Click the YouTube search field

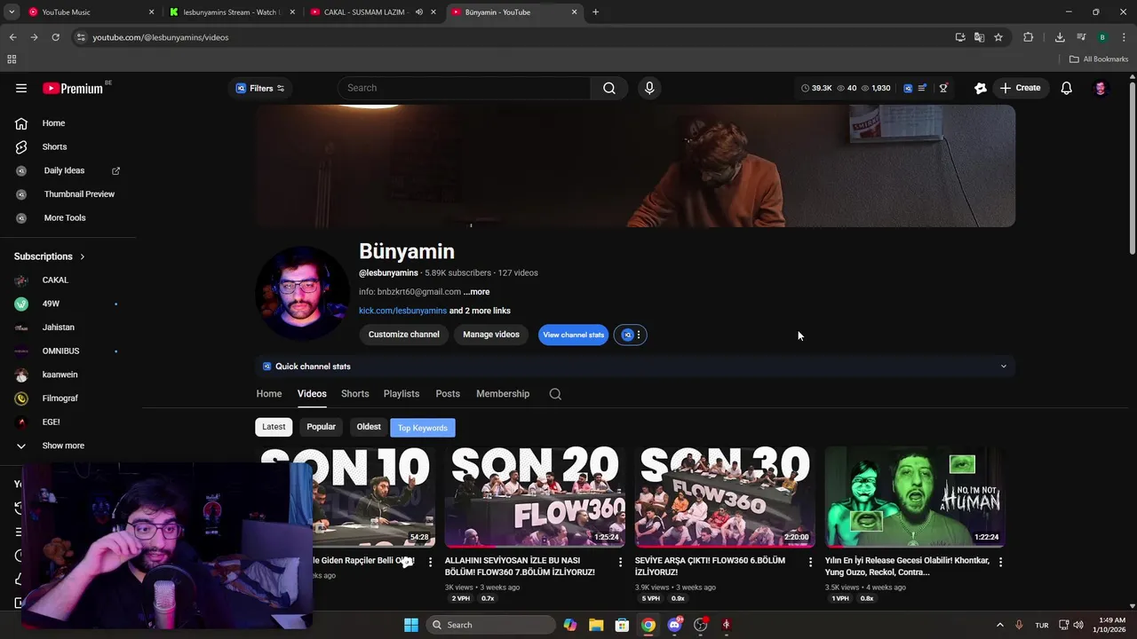click(464, 88)
